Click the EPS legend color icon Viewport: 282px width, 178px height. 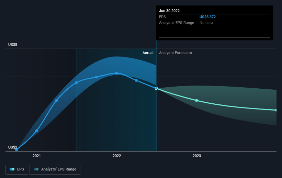coord(12,169)
